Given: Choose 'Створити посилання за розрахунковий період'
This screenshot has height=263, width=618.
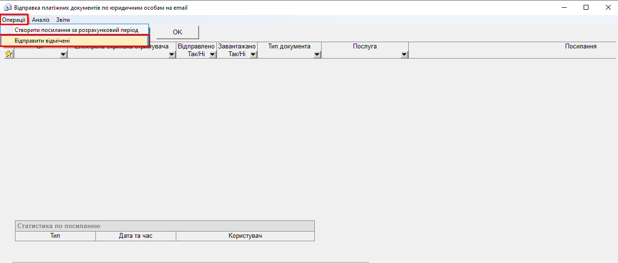Looking at the screenshot, I should coord(76,30).
